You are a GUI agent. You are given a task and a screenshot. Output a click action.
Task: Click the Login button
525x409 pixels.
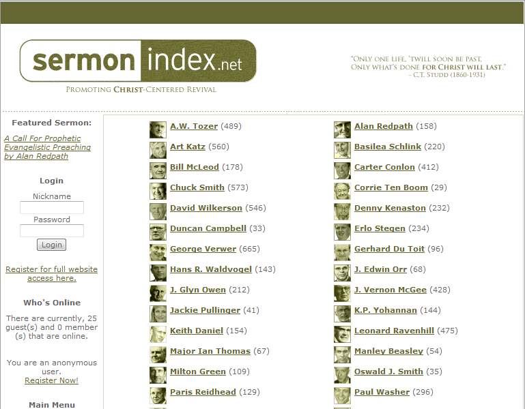52,245
